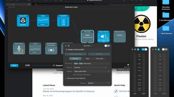This screenshot has width=174, height=97.
Task: Open the Music equalizer block
Action: tap(43, 20)
